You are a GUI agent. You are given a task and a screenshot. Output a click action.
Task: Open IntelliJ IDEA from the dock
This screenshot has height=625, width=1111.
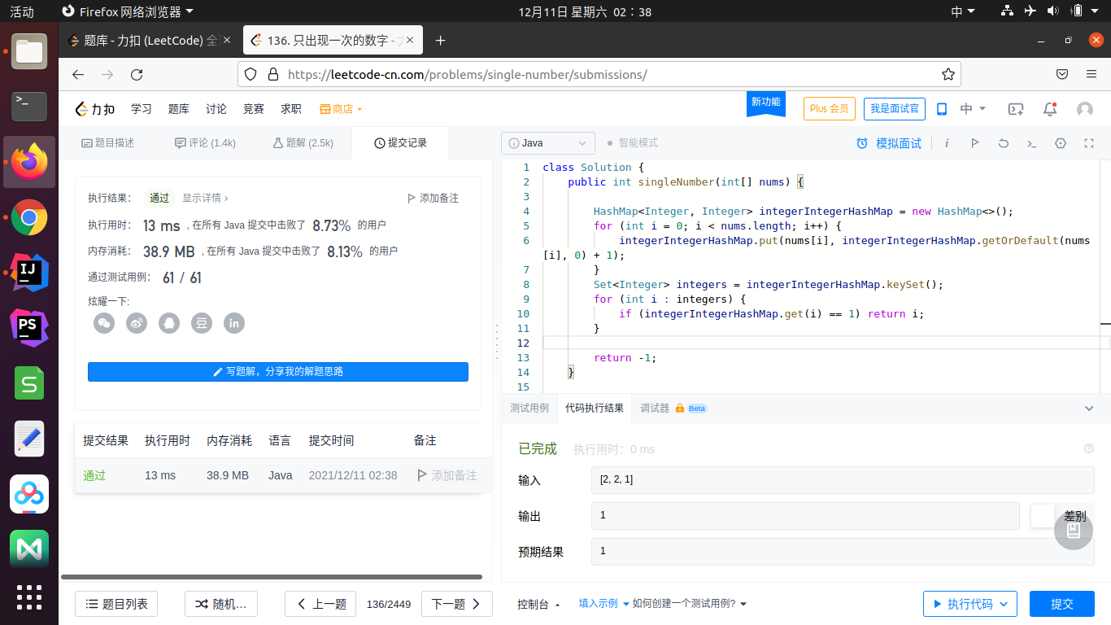[29, 273]
